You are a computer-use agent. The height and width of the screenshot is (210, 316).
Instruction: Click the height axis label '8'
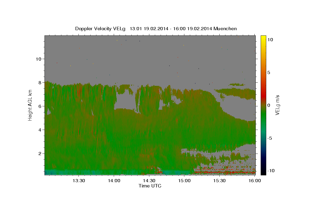click(x=40, y=82)
